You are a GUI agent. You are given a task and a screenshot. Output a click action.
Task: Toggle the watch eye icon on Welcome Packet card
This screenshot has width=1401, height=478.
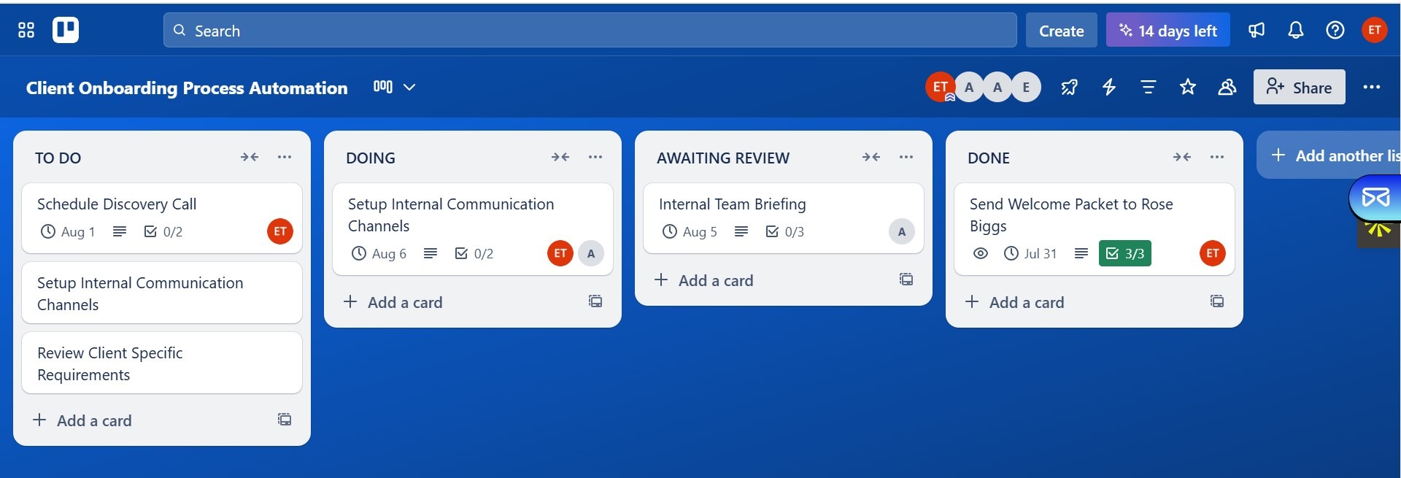click(x=981, y=253)
